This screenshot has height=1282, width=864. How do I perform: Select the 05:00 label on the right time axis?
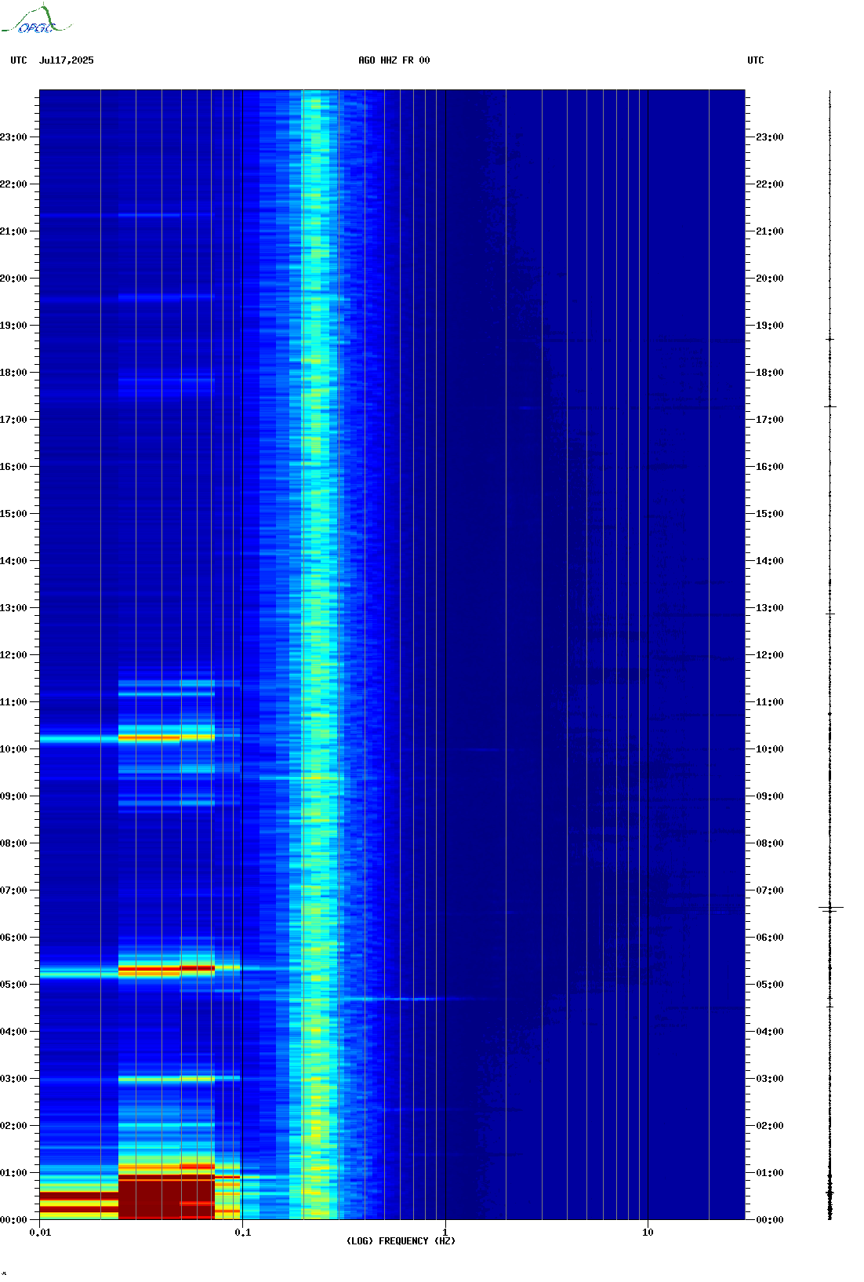pos(770,985)
